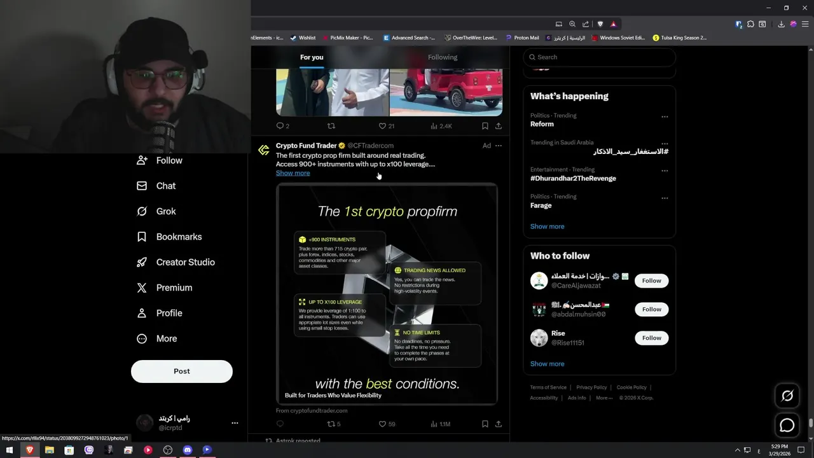The width and height of the screenshot is (814, 458).
Task: Bookmark the Crypto Fund Trader ad
Action: pos(485,424)
